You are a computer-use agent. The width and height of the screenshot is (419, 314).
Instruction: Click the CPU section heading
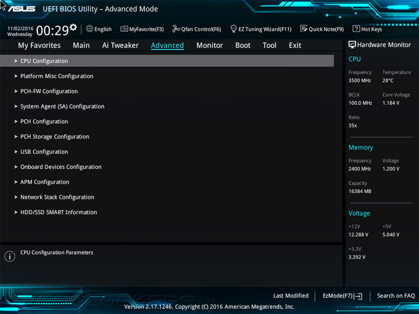[354, 59]
